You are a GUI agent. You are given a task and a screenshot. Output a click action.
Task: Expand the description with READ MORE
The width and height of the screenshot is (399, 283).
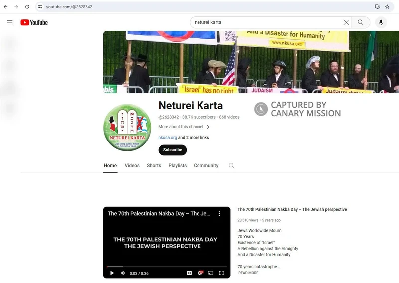point(248,273)
